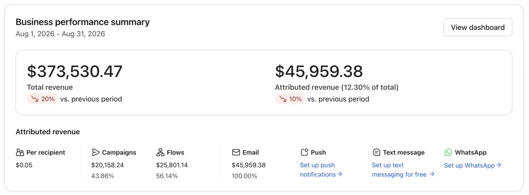Image resolution: width=529 pixels, height=195 pixels.
Task: Click the Text message bubble icon
Action: [376, 153]
